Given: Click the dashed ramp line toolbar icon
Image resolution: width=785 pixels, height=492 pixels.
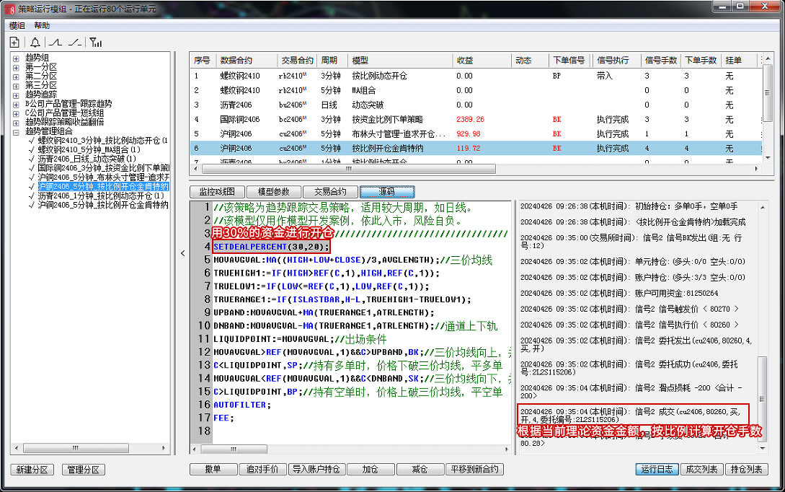Looking at the screenshot, I should (x=75, y=42).
